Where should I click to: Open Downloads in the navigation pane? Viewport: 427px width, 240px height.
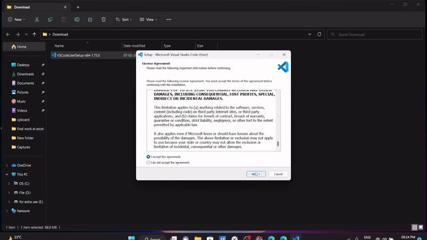[25, 74]
